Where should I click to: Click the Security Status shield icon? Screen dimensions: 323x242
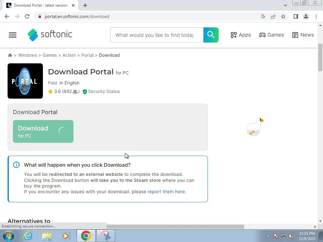[85, 92]
